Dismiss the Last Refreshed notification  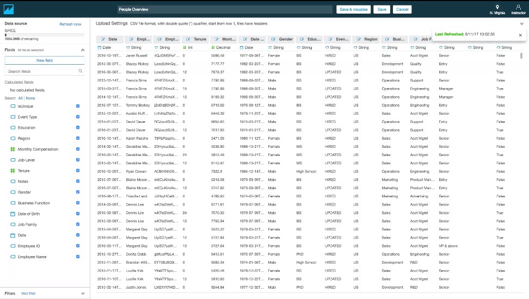(520, 35)
